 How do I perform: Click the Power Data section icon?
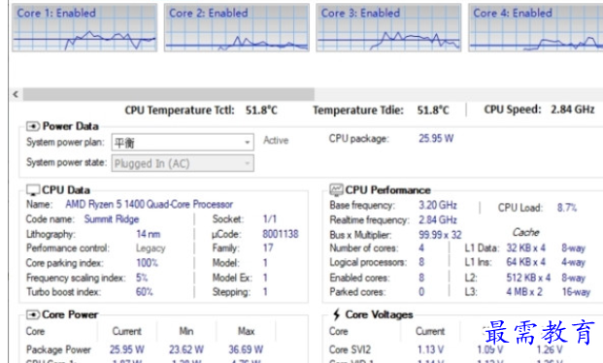(33, 126)
